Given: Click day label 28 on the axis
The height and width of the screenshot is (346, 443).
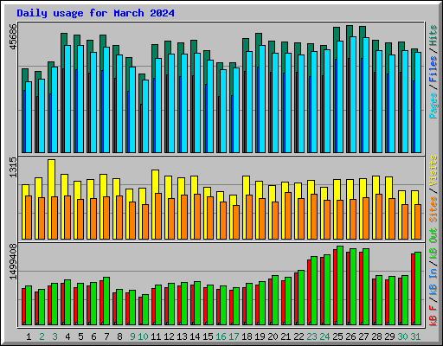Looking at the screenshot, I should click(376, 336).
